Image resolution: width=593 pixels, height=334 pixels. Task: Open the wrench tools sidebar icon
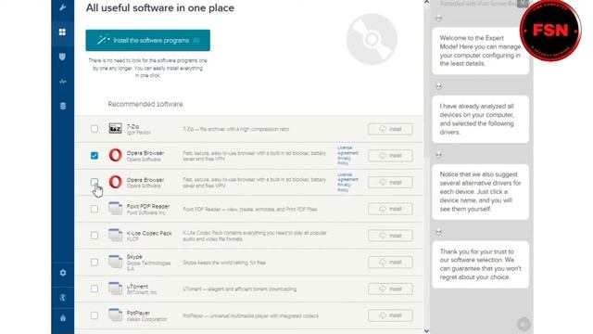coord(63,7)
